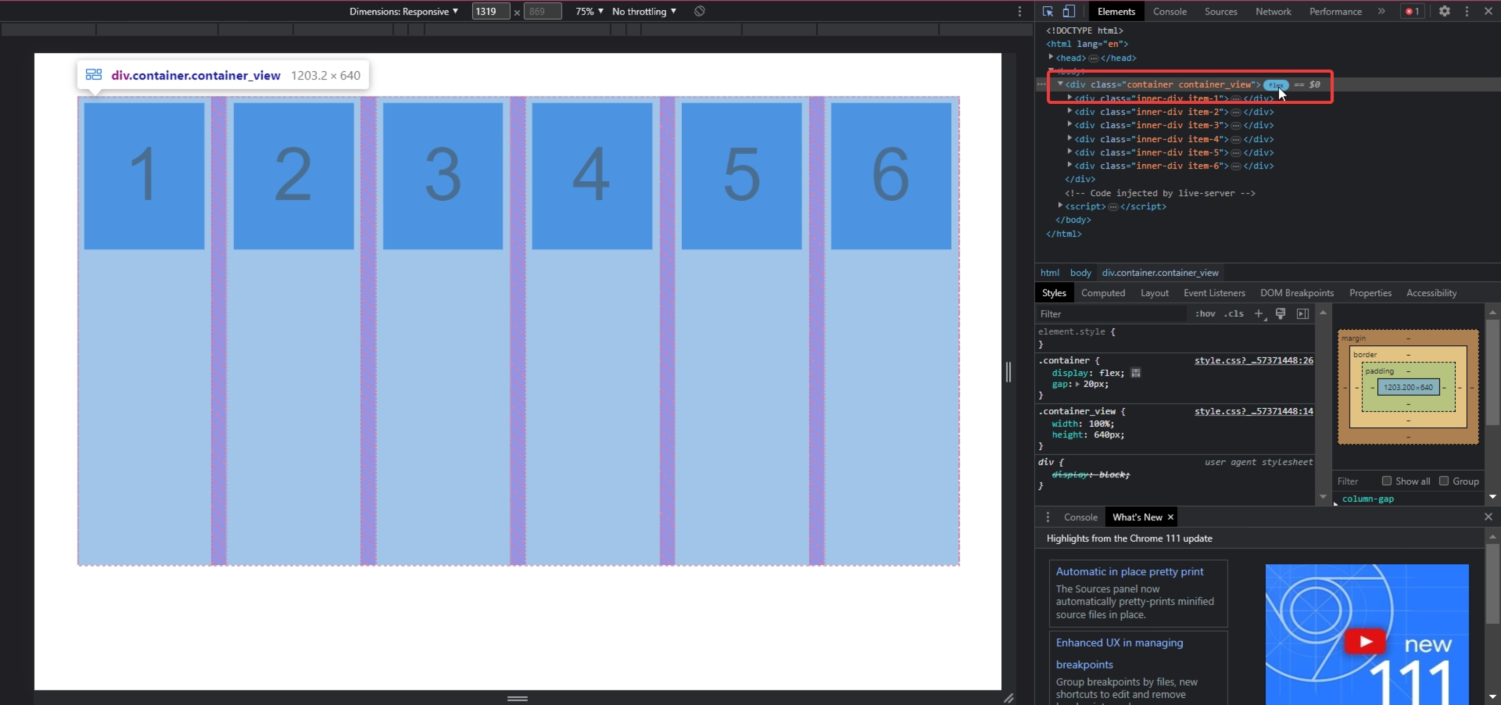Collapse the container container_view div node

(x=1060, y=84)
